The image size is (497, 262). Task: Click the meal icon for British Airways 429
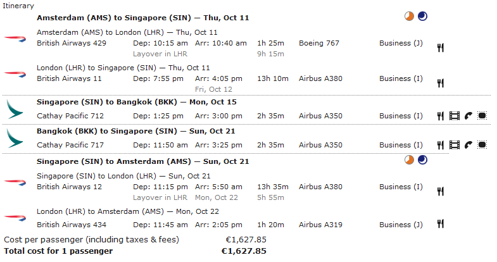[440, 48]
